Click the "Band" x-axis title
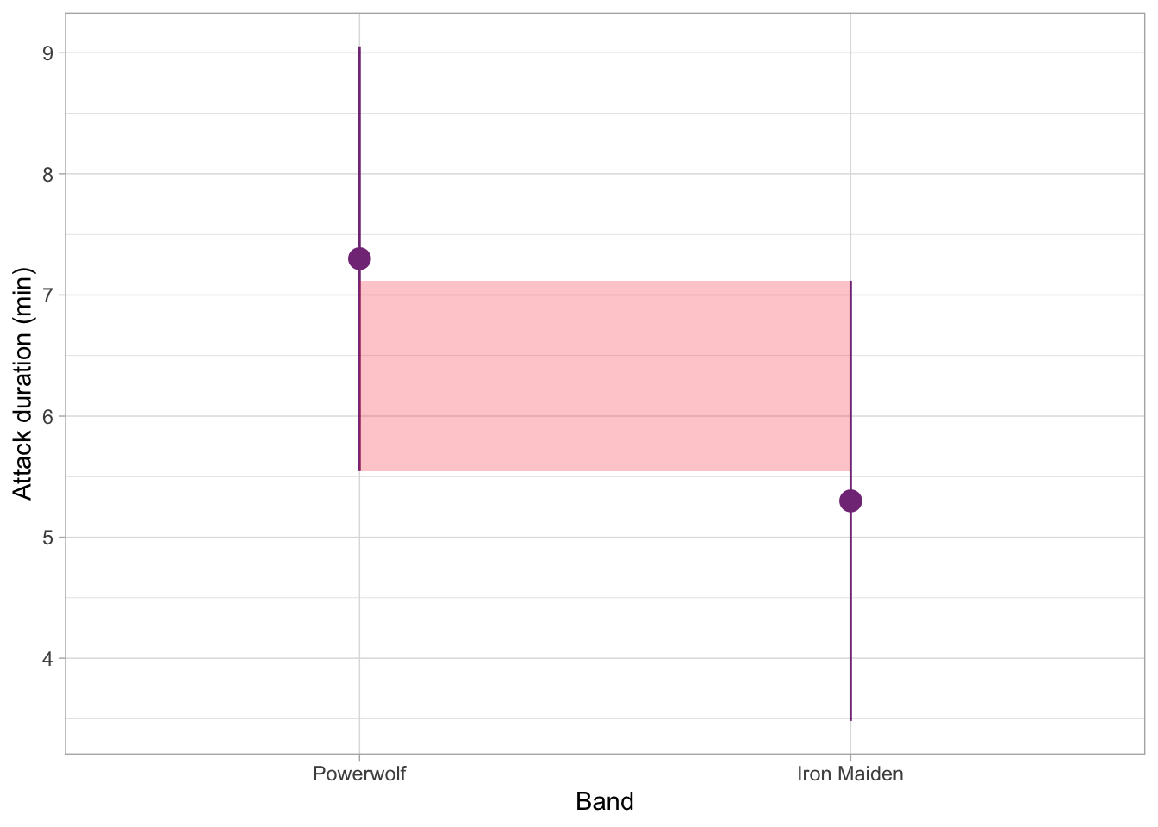 (605, 802)
